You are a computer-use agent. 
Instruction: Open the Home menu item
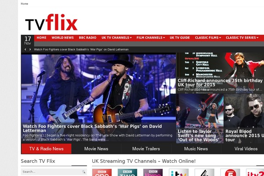pos(41,38)
